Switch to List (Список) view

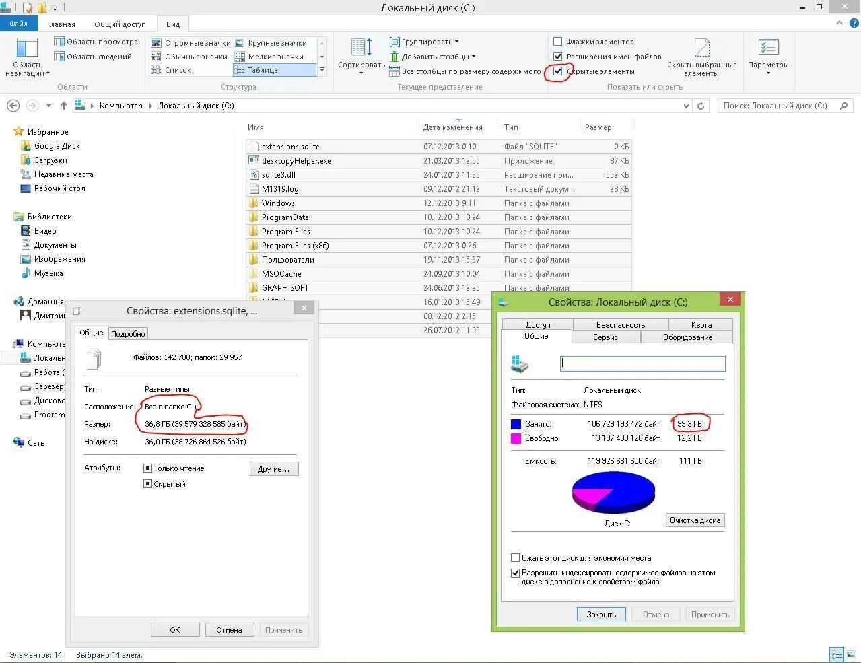172,70
